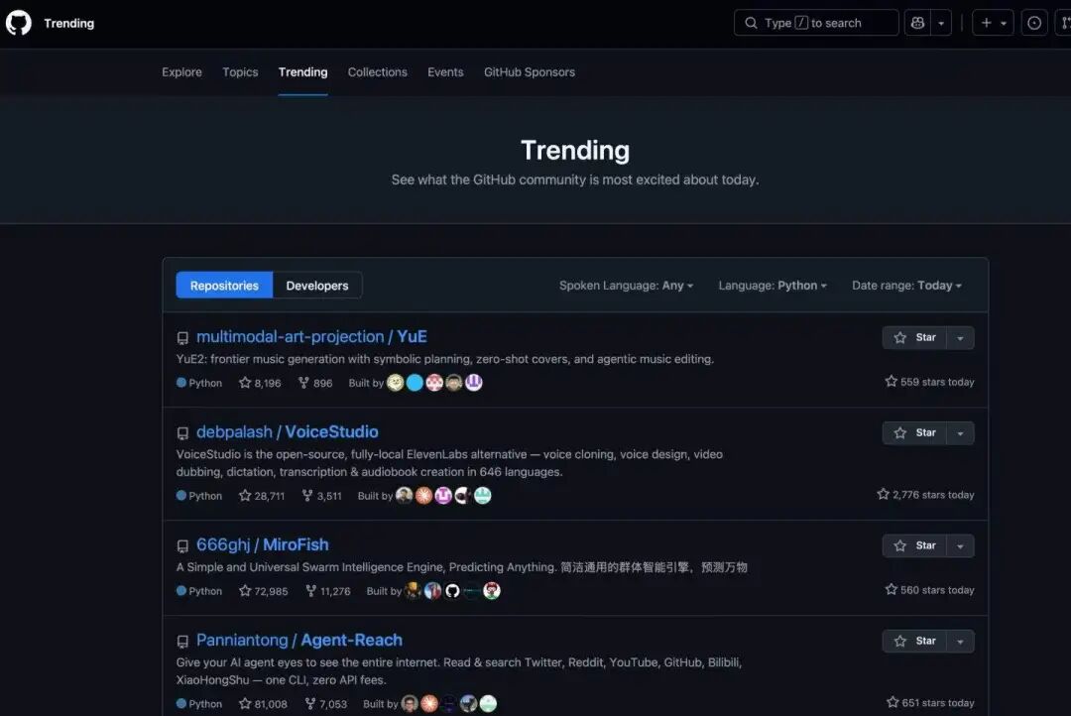Expand the Spoken Language filter
1071x716 pixels.
tap(627, 286)
